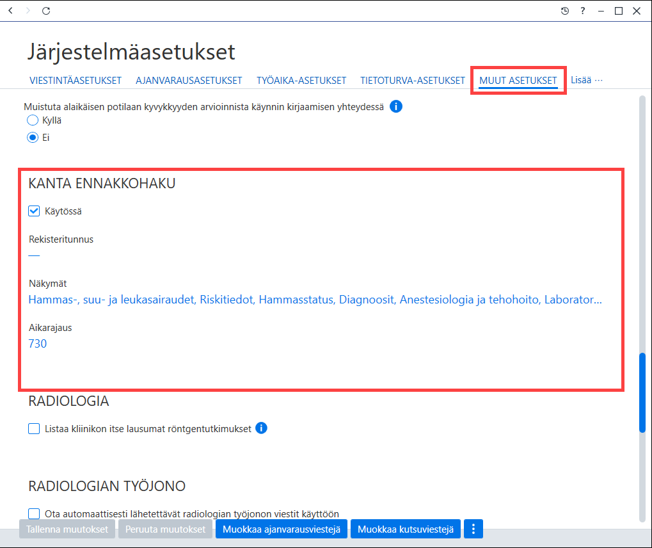Select the Ei radio button
This screenshot has width=652, height=548.
click(x=33, y=137)
